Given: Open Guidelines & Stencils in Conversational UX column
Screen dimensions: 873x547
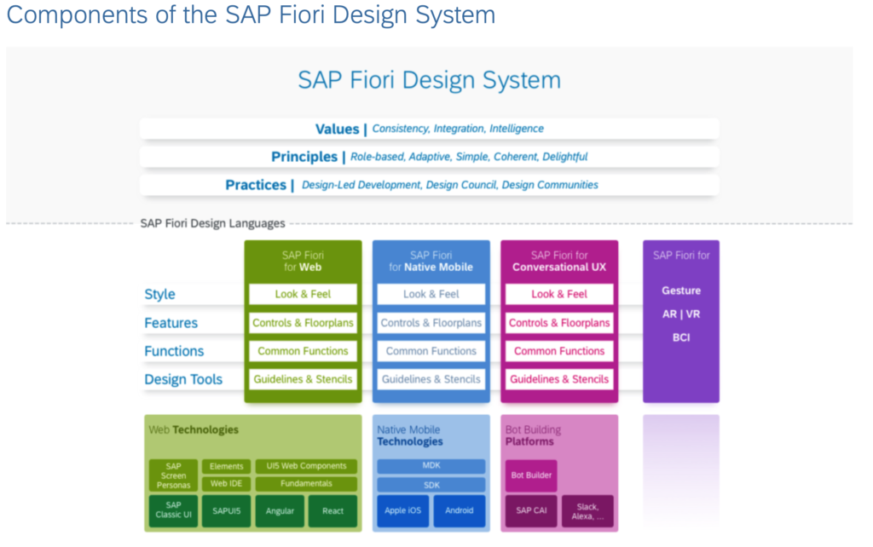Looking at the screenshot, I should click(559, 379).
